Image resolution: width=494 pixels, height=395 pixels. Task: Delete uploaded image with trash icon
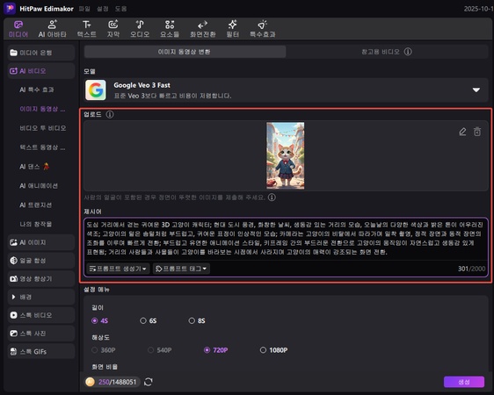pyautogui.click(x=477, y=132)
